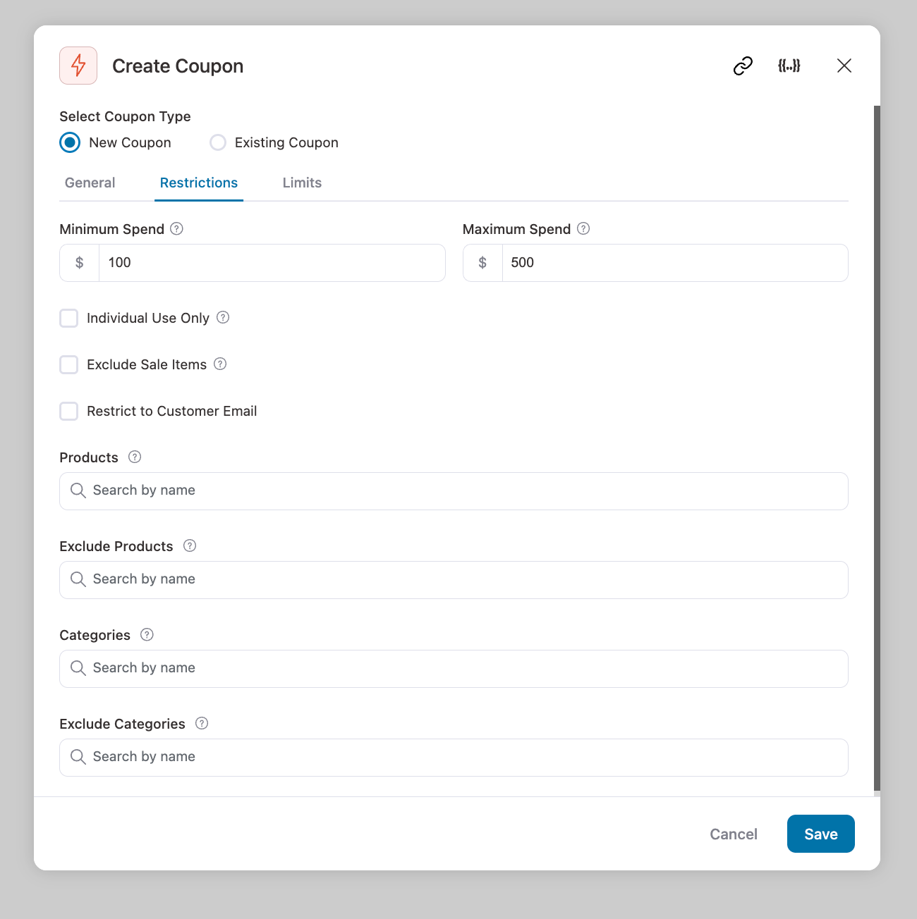Click the help icon beside Exclude Products

pyautogui.click(x=190, y=545)
